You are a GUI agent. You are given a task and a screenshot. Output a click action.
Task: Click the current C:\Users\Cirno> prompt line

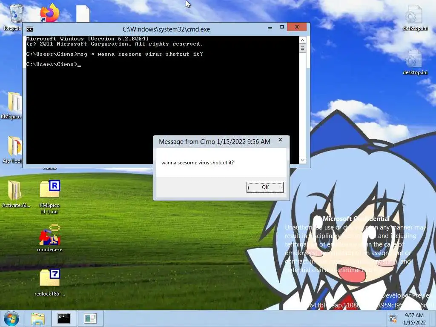(53, 64)
